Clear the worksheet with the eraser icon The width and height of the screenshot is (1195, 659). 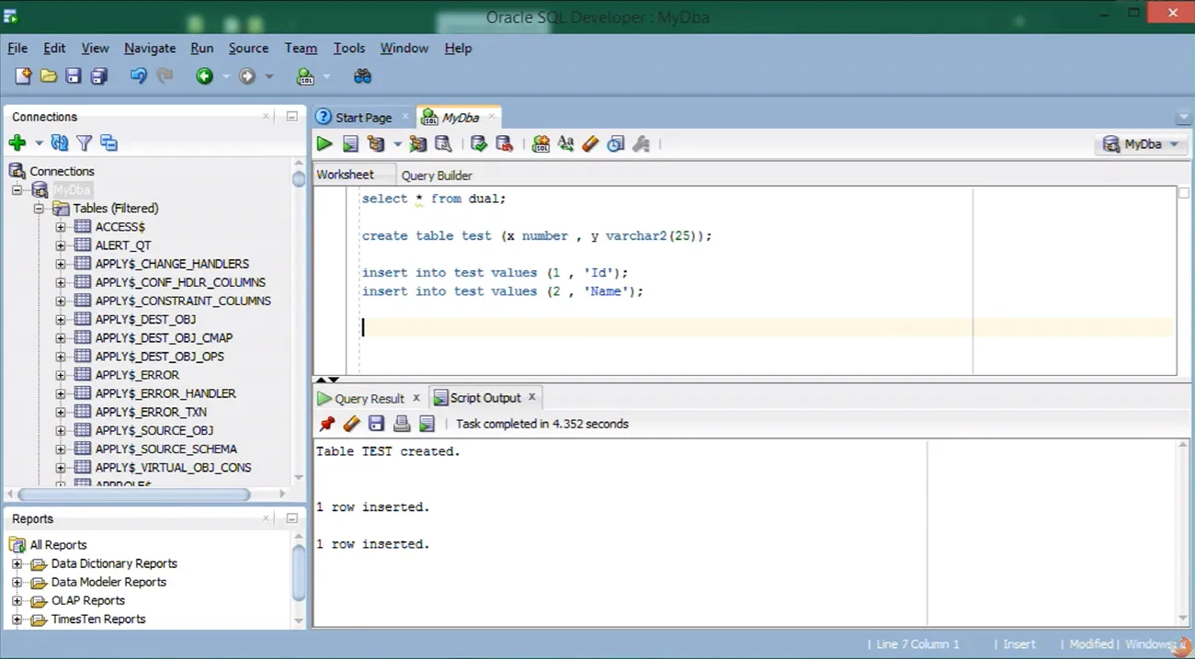(590, 143)
